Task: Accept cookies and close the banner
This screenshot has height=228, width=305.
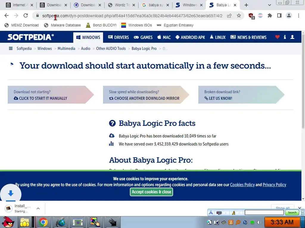Action: [x=151, y=192]
